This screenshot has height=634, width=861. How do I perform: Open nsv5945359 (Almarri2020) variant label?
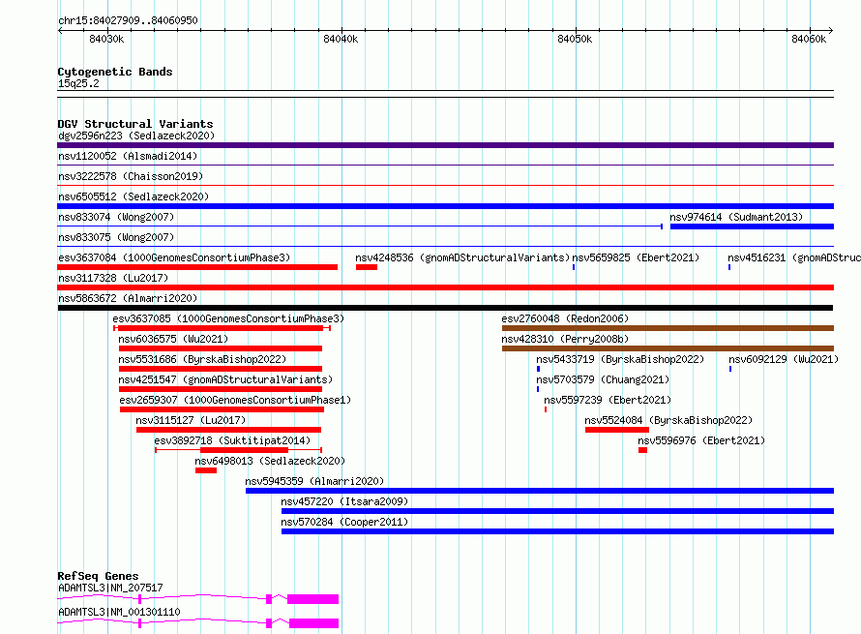[x=314, y=481]
